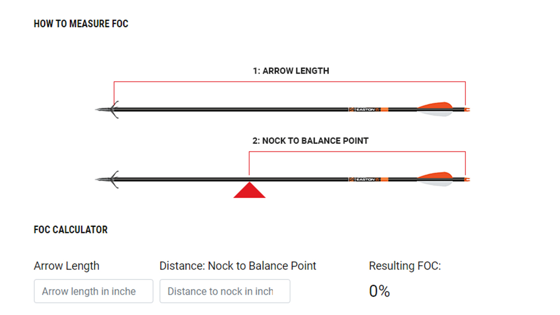
Task: Click the red balance point triangle
Action: [x=249, y=191]
